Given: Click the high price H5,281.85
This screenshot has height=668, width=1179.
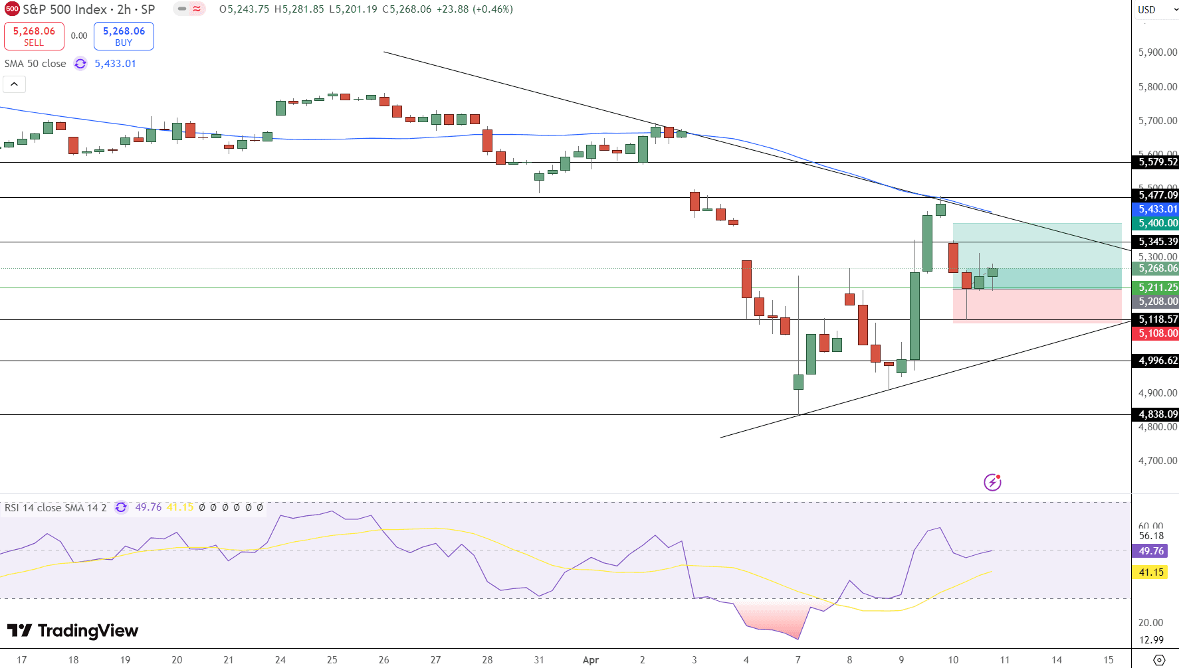Looking at the screenshot, I should pos(299,9).
